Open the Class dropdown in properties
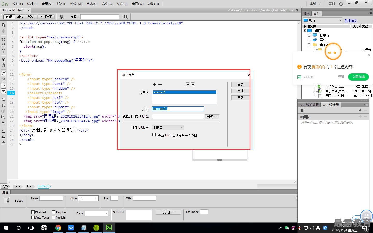This screenshot has width=373, height=233. 88,198
